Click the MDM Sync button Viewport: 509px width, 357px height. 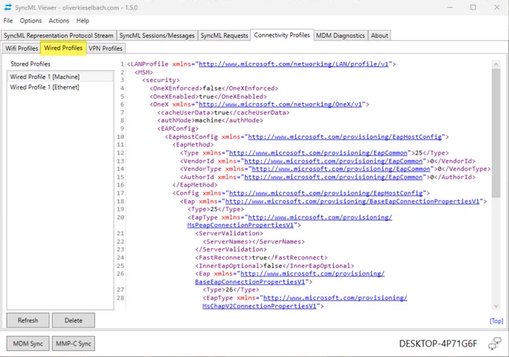click(x=28, y=344)
